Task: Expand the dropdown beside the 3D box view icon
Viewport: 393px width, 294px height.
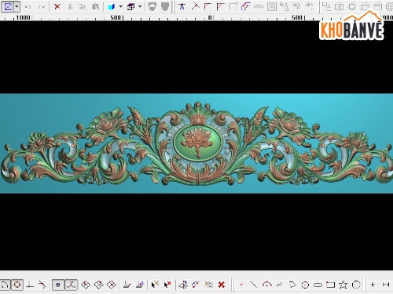Action: [140, 6]
